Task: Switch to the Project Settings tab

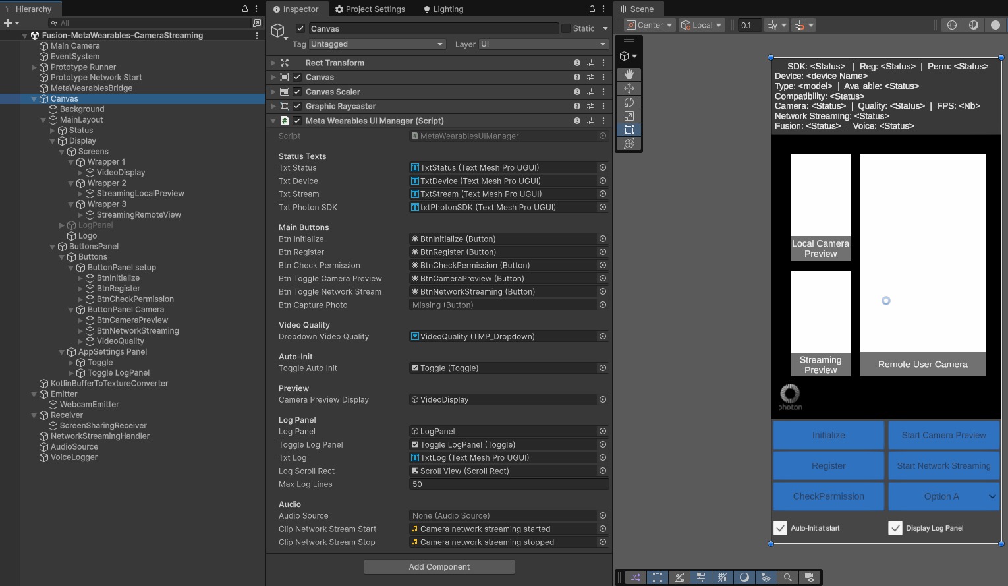Action: click(370, 9)
